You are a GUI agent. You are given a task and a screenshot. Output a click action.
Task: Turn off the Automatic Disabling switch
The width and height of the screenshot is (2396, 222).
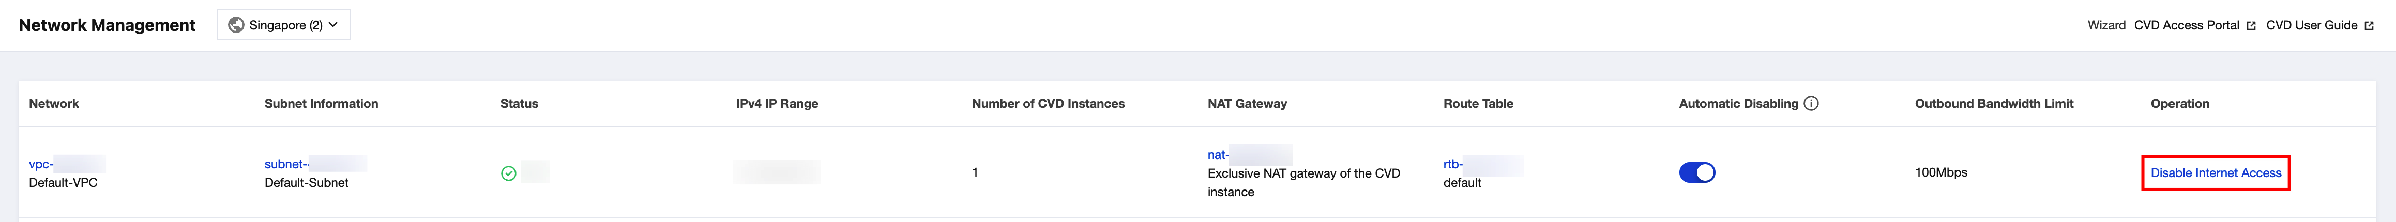[x=1696, y=173]
